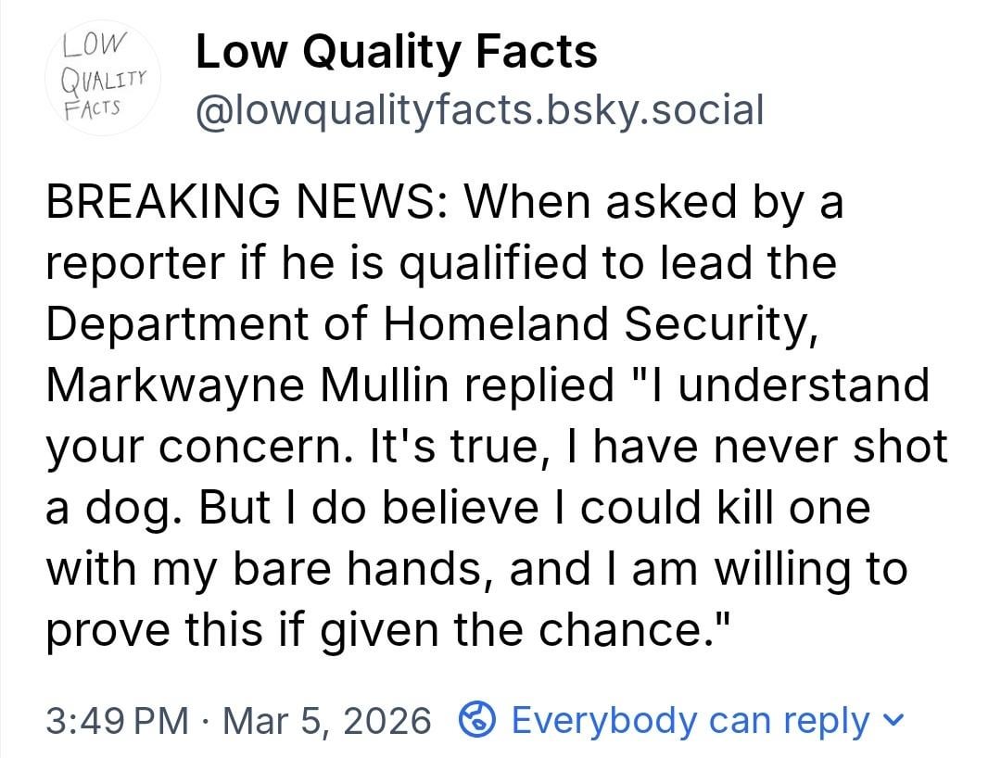Image resolution: width=1001 pixels, height=758 pixels.
Task: Open the "Everybody can reply" setting
Action: pos(690,720)
